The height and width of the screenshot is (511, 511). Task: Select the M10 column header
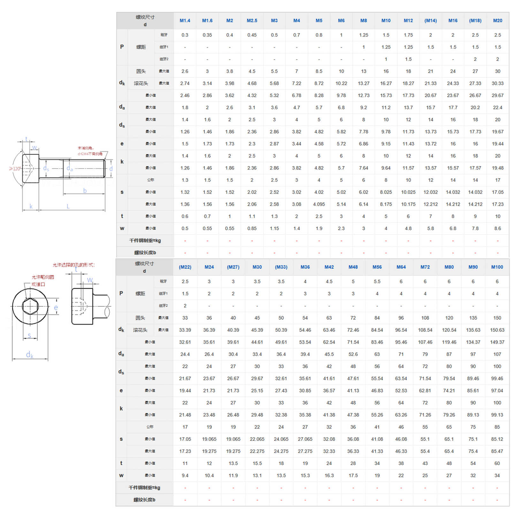tap(386, 20)
